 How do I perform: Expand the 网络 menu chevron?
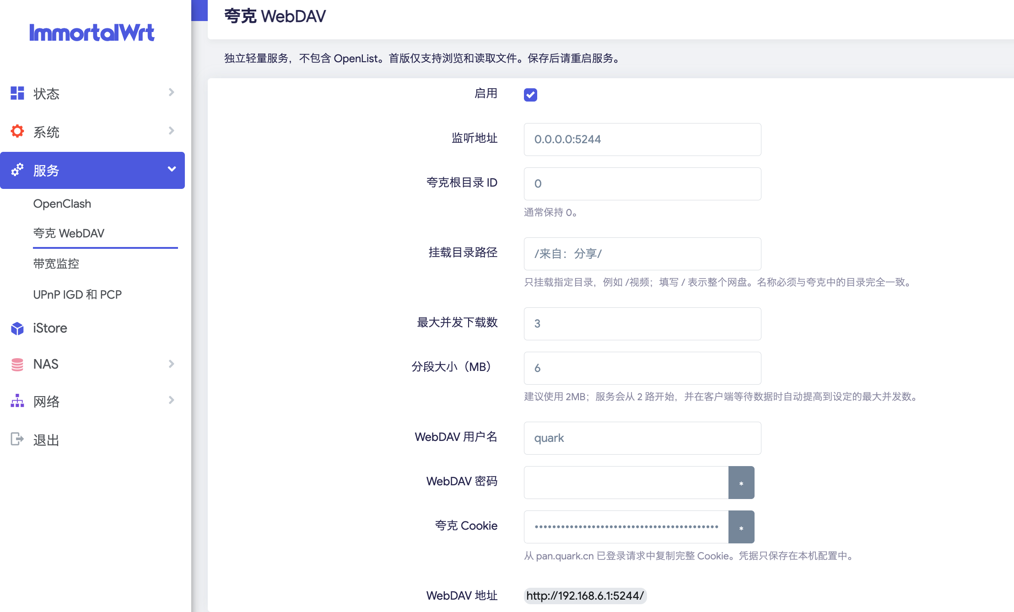click(172, 400)
